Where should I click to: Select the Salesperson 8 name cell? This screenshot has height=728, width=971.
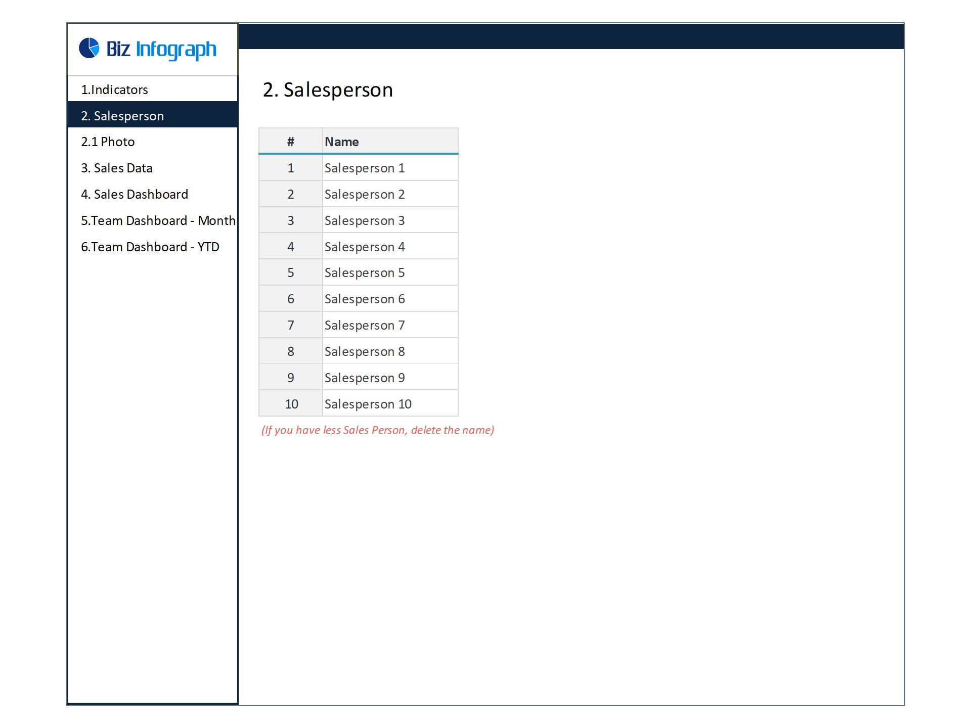click(390, 351)
